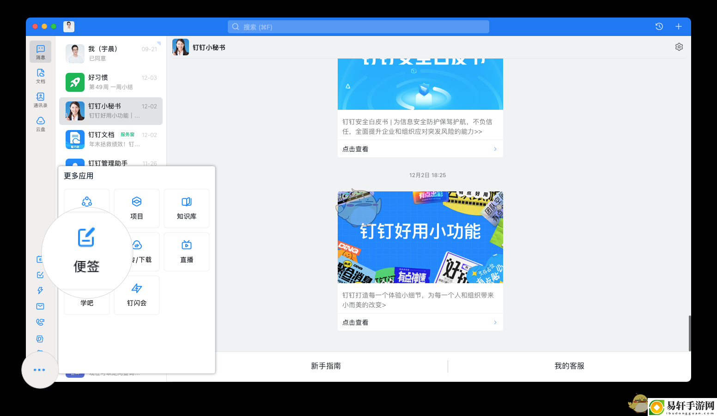The width and height of the screenshot is (717, 416).
Task: Open the to-do checkbox icon in sidebar
Action: point(40,275)
